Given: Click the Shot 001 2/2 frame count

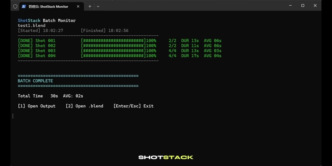Looking at the screenshot, I should (172, 41).
